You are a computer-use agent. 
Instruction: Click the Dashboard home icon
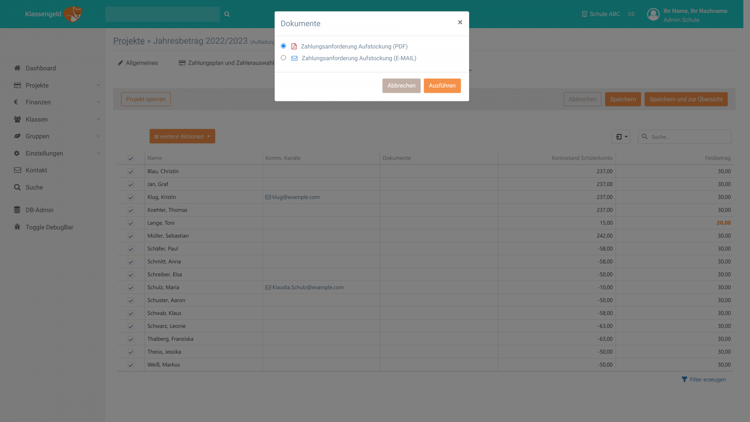click(x=17, y=68)
